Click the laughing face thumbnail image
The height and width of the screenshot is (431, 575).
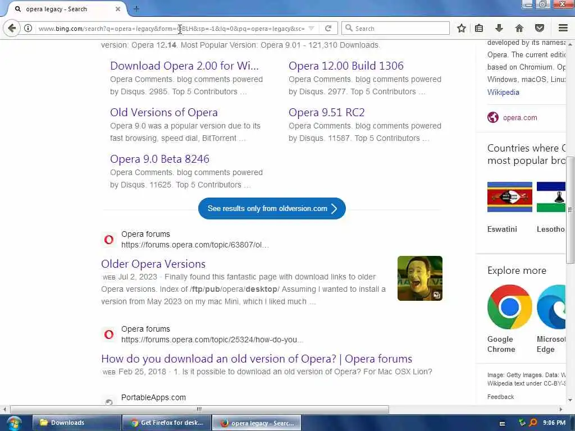point(420,278)
